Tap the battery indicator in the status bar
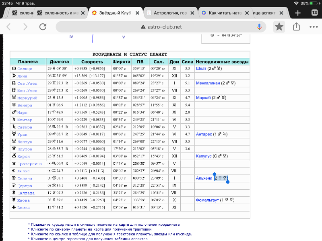This screenshot has height=241, width=322. click(x=314, y=3)
